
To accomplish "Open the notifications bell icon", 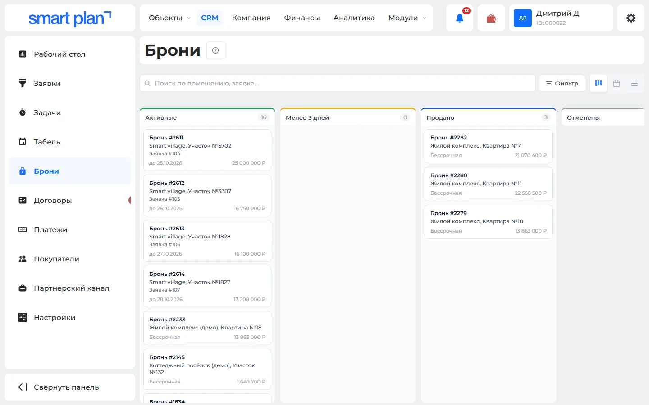I will [460, 18].
